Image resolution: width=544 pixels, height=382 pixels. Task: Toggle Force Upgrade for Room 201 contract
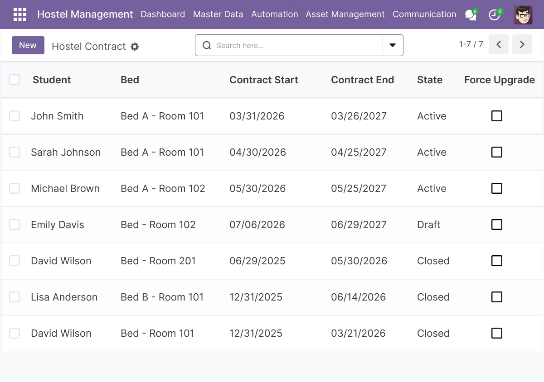click(497, 261)
